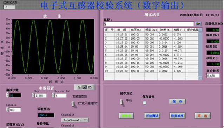Click the results table vertical scrollbar down arrow
The image size is (224, 128).
[x=200, y=78]
